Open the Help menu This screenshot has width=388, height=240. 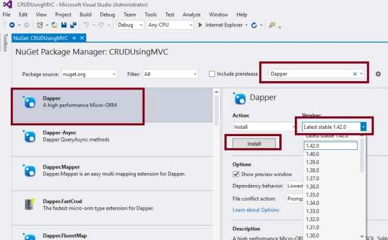pos(242,14)
